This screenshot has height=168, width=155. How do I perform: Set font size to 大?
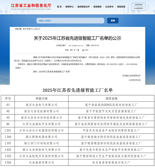point(72,50)
